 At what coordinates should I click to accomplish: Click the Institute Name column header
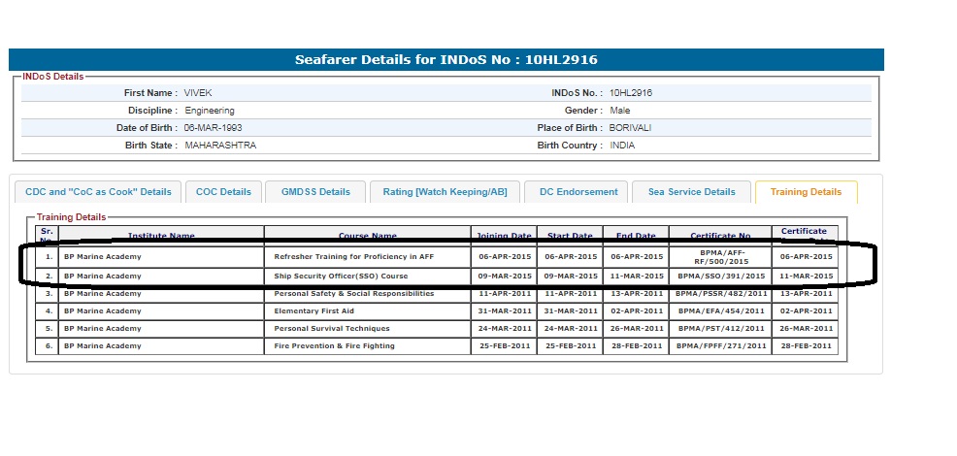coord(161,236)
